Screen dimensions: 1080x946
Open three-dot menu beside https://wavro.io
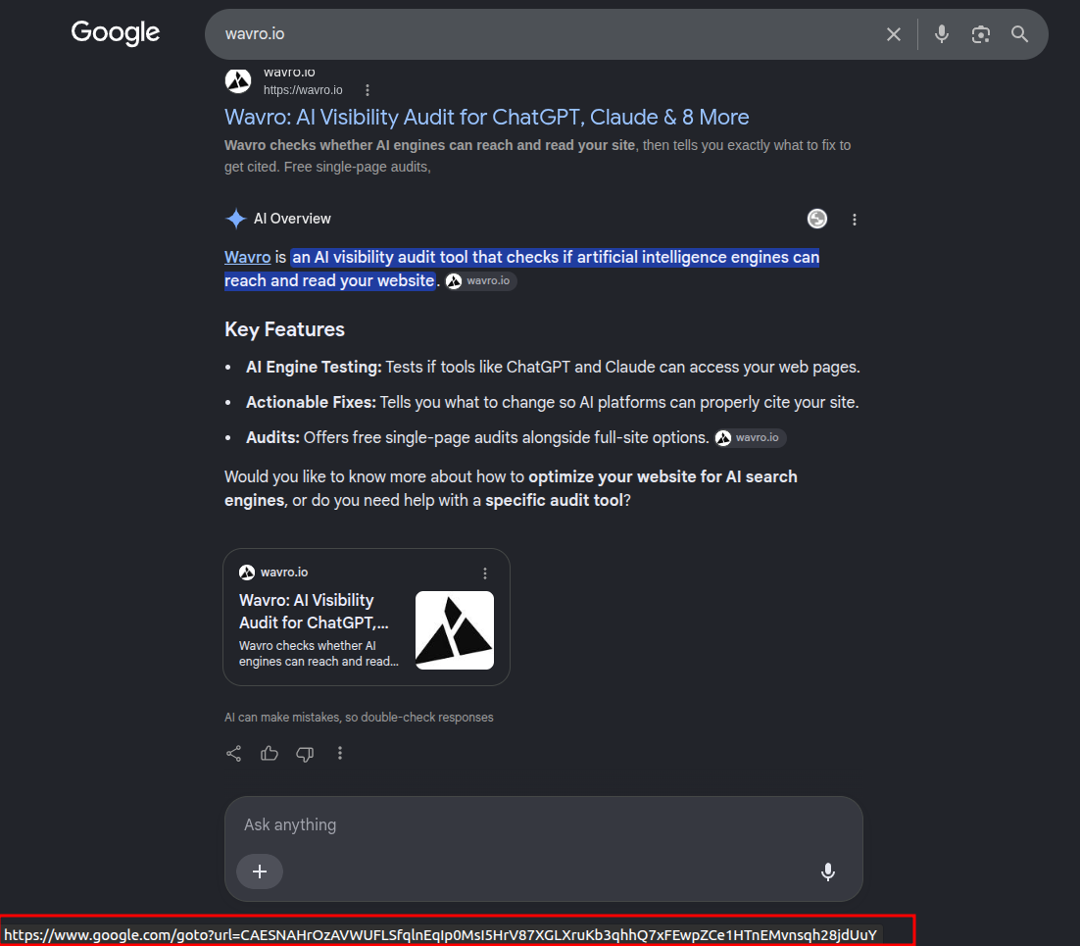click(x=368, y=90)
